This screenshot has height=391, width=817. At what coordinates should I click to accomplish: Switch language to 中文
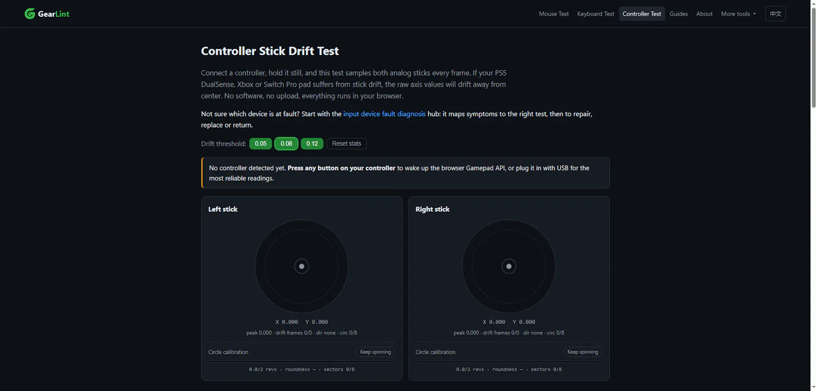(775, 14)
